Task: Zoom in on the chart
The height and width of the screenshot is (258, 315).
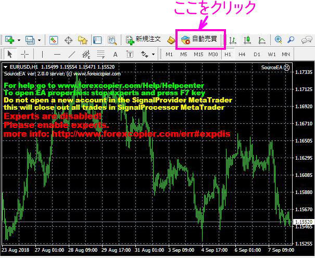Action: coord(279,40)
